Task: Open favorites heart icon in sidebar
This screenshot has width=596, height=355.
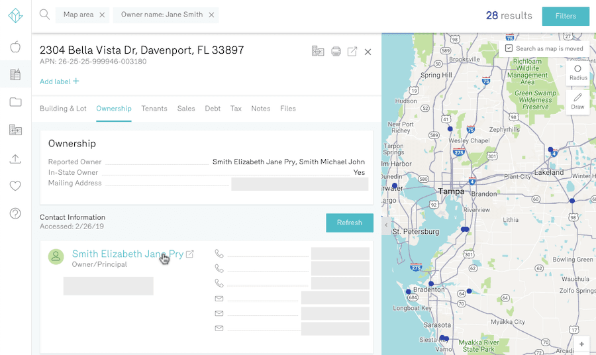Action: pos(15,186)
